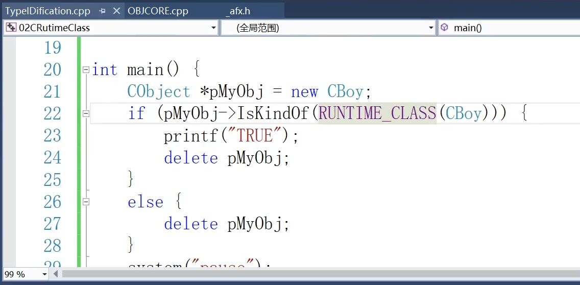Collapse the else block
The image size is (580, 285).
pos(86,202)
